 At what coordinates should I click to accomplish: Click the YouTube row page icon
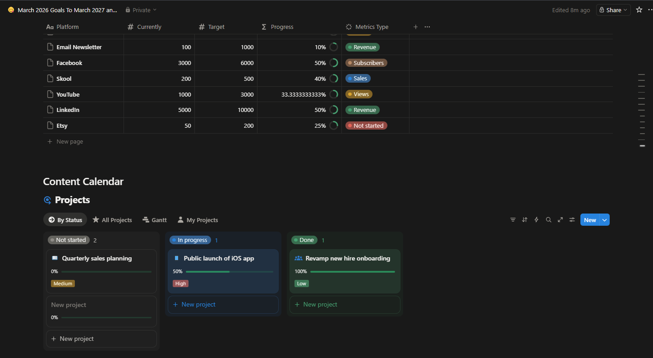51,94
